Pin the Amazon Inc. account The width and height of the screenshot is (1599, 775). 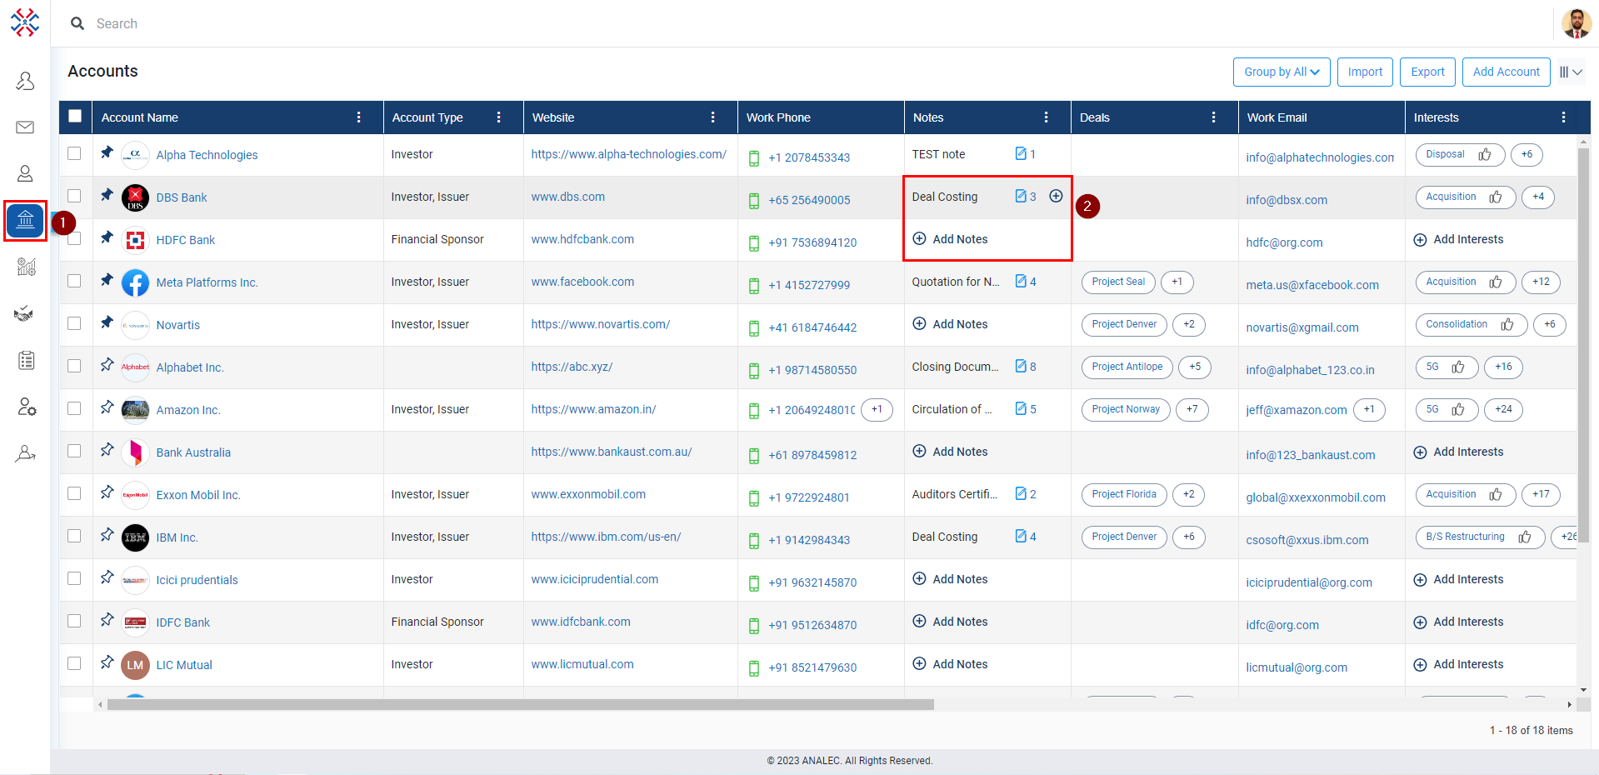[x=107, y=407]
